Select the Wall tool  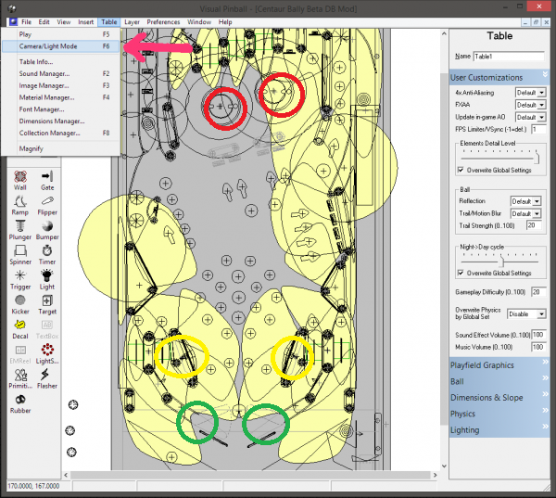20,180
